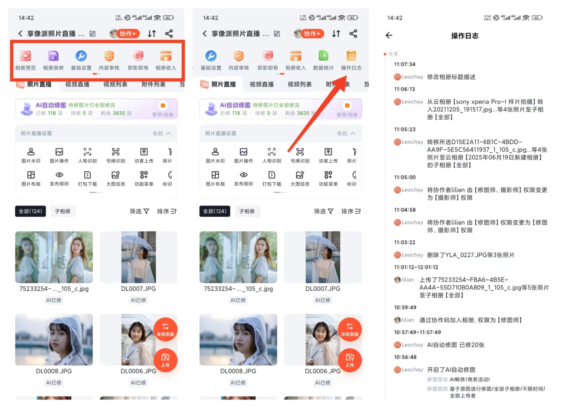Open 打包下载 setting in left screen

87,179
